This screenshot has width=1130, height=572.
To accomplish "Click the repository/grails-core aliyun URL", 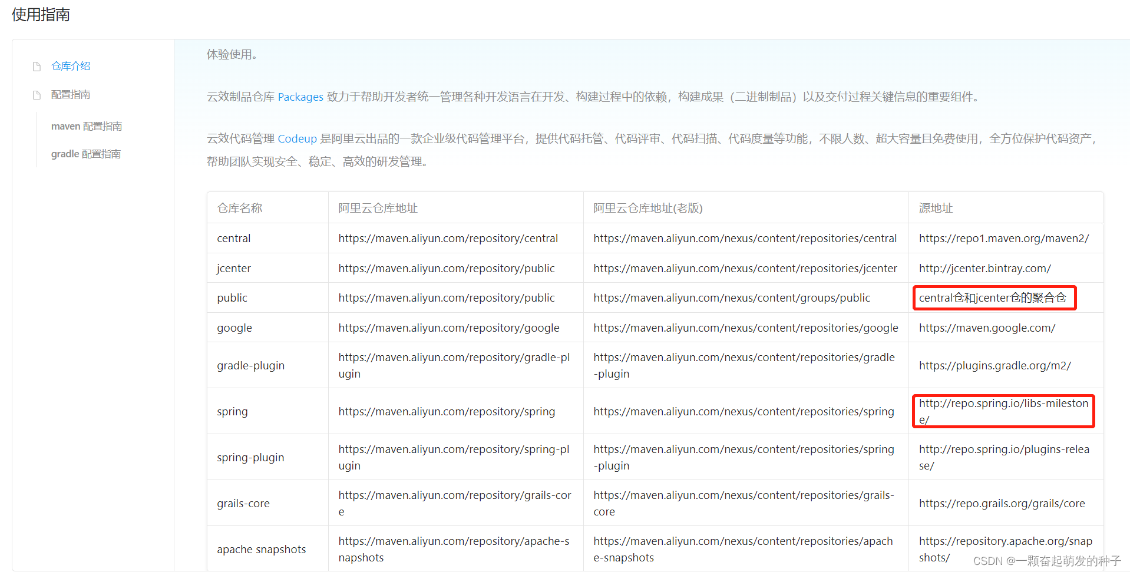I will pos(455,503).
